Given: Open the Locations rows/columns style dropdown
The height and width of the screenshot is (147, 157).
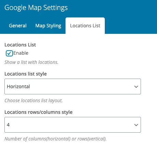Looking at the screenshot, I should pos(73,125).
